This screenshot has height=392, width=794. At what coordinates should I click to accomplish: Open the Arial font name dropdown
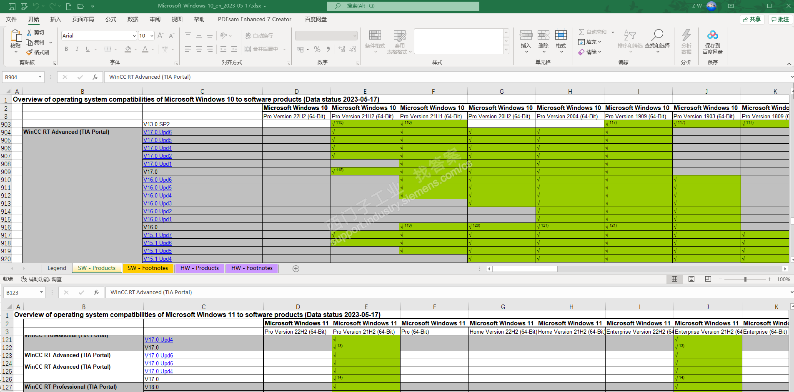click(134, 36)
